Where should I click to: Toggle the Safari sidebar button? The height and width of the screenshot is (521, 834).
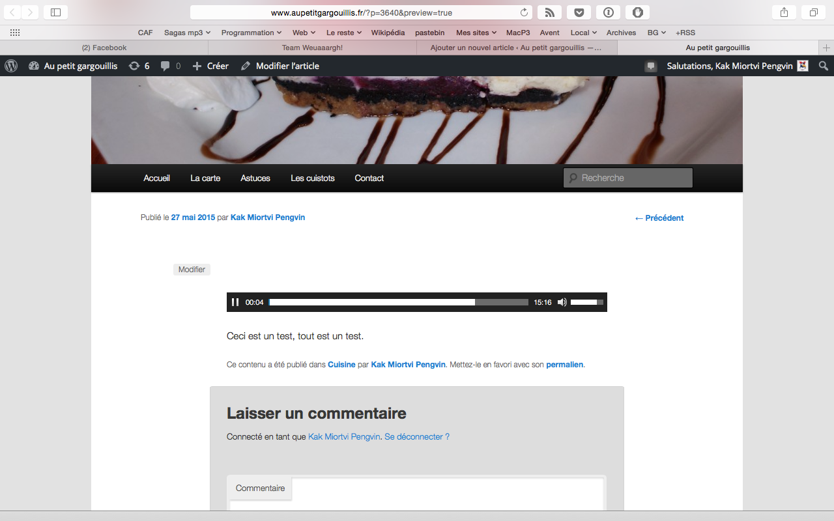55,12
